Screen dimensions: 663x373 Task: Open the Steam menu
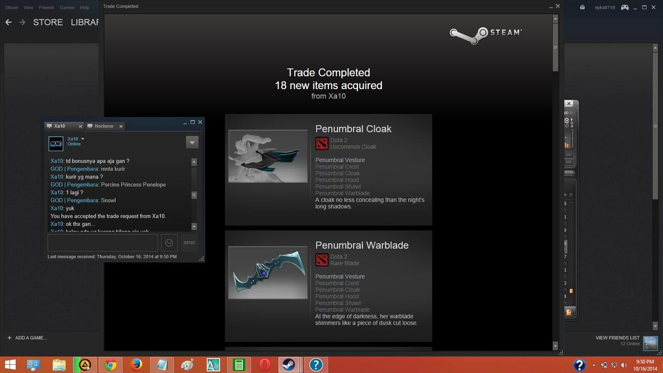11,7
